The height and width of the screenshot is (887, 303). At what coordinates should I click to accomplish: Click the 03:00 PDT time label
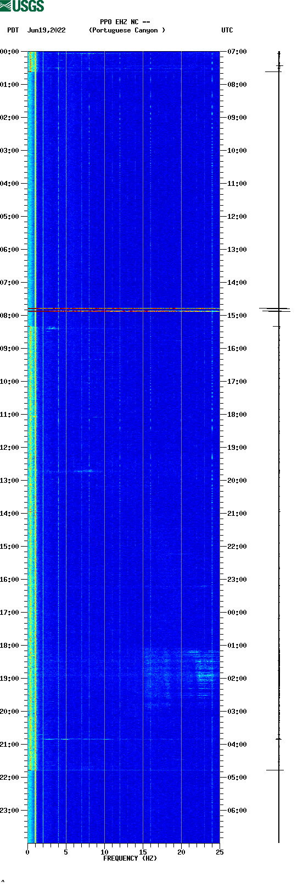[x=9, y=150]
